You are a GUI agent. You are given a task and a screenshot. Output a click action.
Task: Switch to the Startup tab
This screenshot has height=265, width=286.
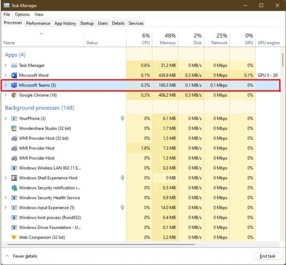click(x=87, y=23)
